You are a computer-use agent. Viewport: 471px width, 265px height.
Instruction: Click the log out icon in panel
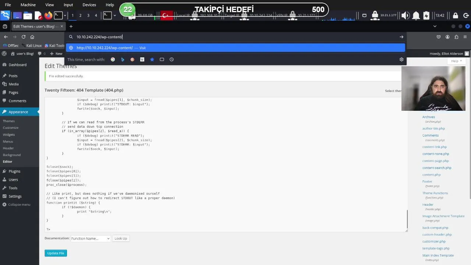point(466,15)
